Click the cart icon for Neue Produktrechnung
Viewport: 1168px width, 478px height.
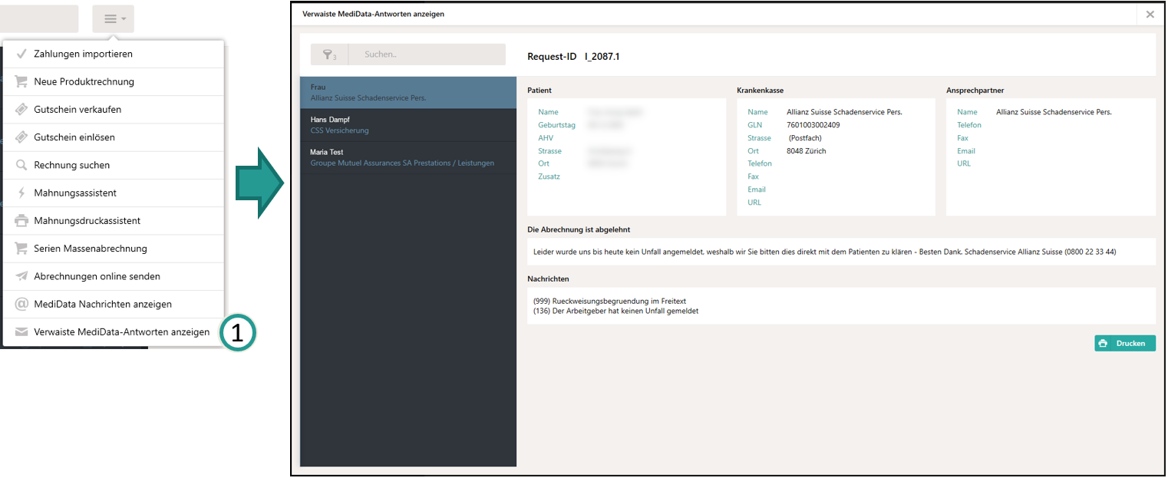[21, 82]
